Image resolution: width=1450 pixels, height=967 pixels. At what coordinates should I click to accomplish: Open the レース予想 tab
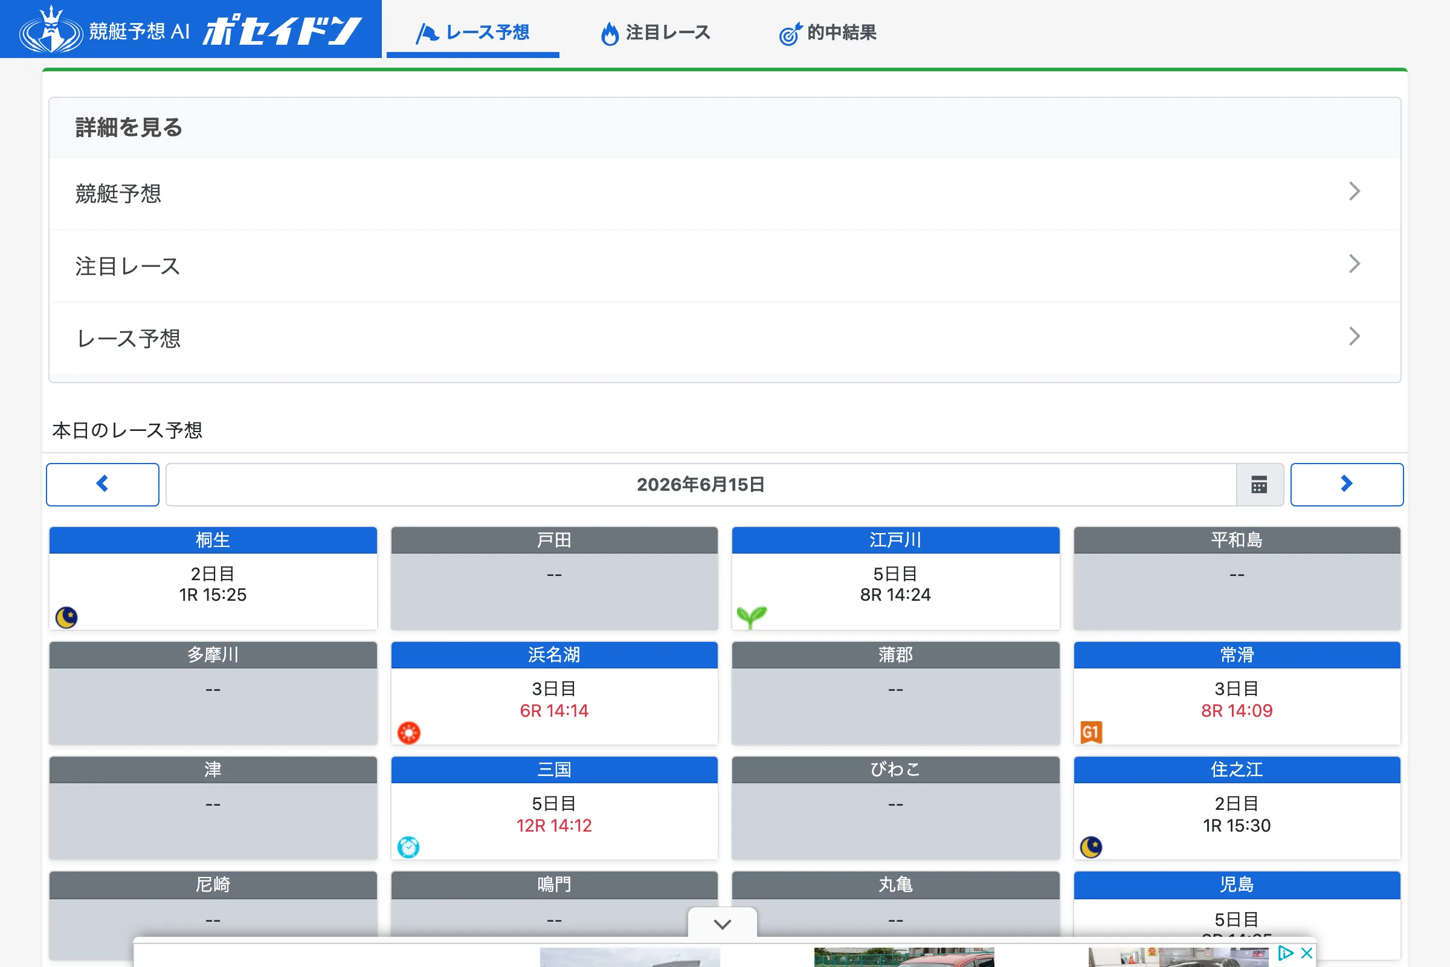[472, 31]
